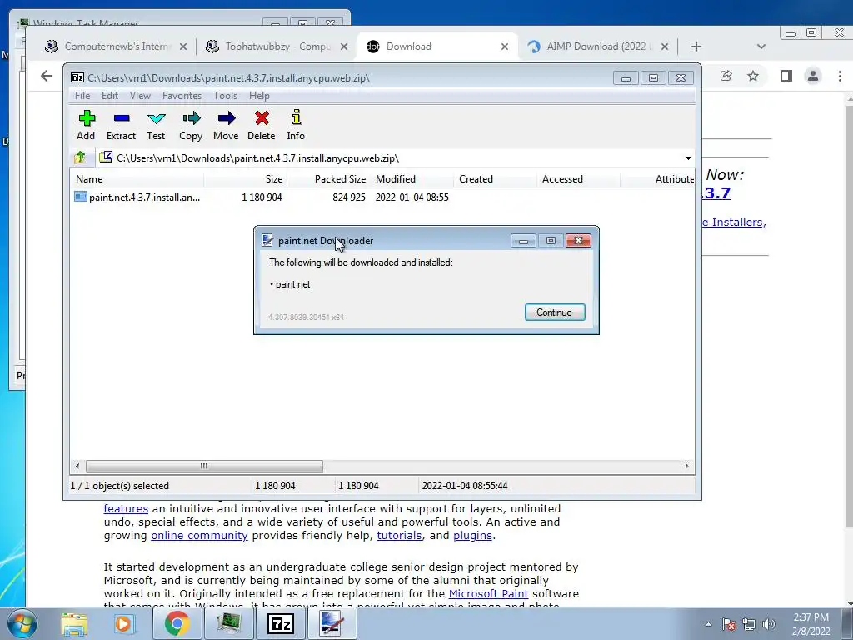Sort file list by Name column

(137, 179)
